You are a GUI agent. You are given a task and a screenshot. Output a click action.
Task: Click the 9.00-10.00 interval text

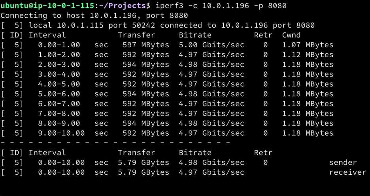point(61,133)
